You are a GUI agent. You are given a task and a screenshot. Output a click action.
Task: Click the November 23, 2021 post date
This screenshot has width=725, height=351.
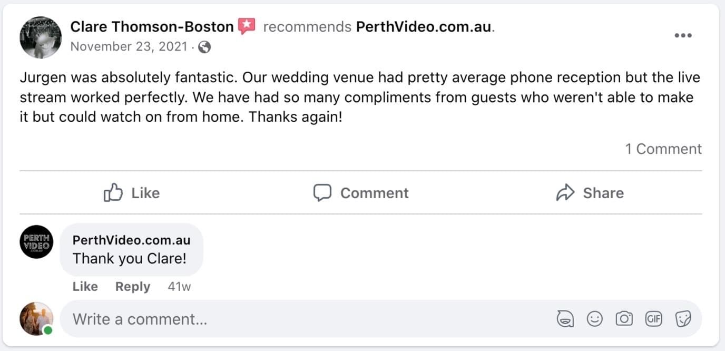[129, 47]
